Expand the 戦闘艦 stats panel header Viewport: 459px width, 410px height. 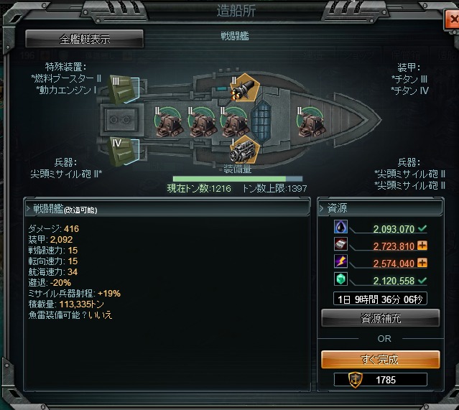[167, 209]
